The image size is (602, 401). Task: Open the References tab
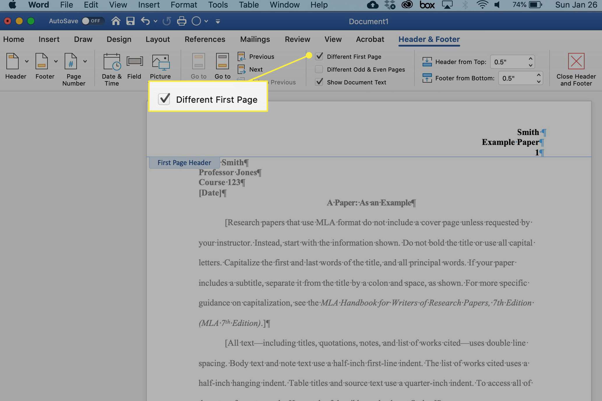click(x=205, y=39)
